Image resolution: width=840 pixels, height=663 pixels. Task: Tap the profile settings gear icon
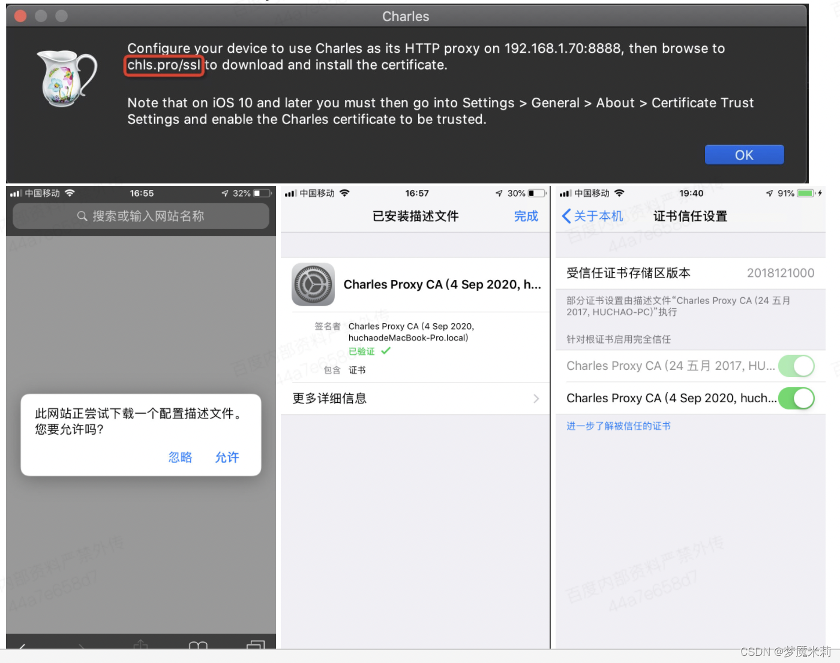tap(313, 284)
